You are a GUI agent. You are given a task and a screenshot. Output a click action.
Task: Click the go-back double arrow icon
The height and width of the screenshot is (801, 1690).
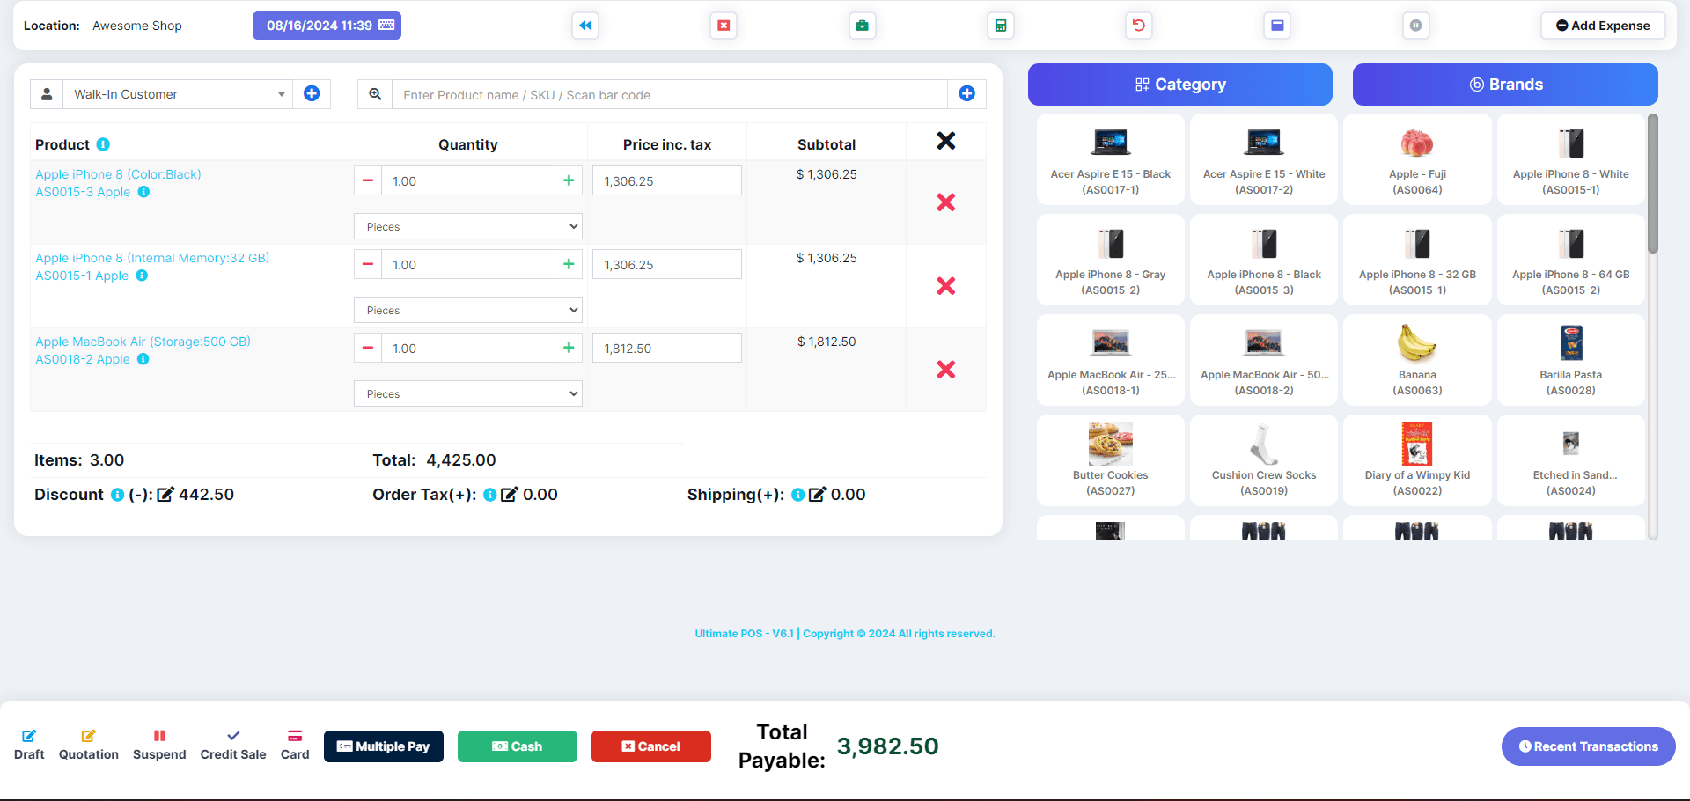(x=585, y=26)
